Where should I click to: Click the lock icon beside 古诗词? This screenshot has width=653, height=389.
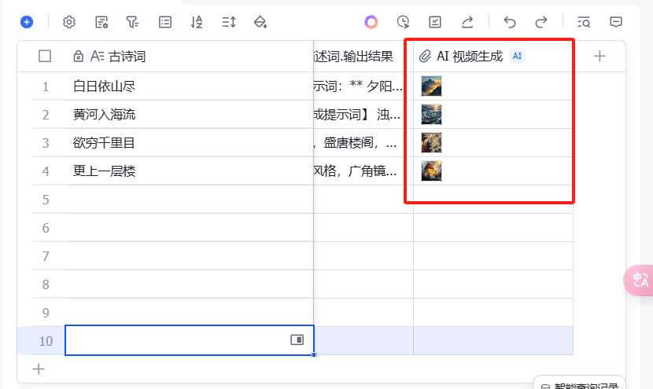pyautogui.click(x=79, y=56)
